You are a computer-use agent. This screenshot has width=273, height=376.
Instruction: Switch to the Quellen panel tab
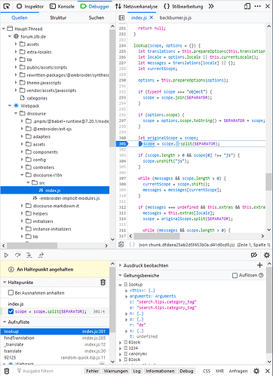(20, 17)
